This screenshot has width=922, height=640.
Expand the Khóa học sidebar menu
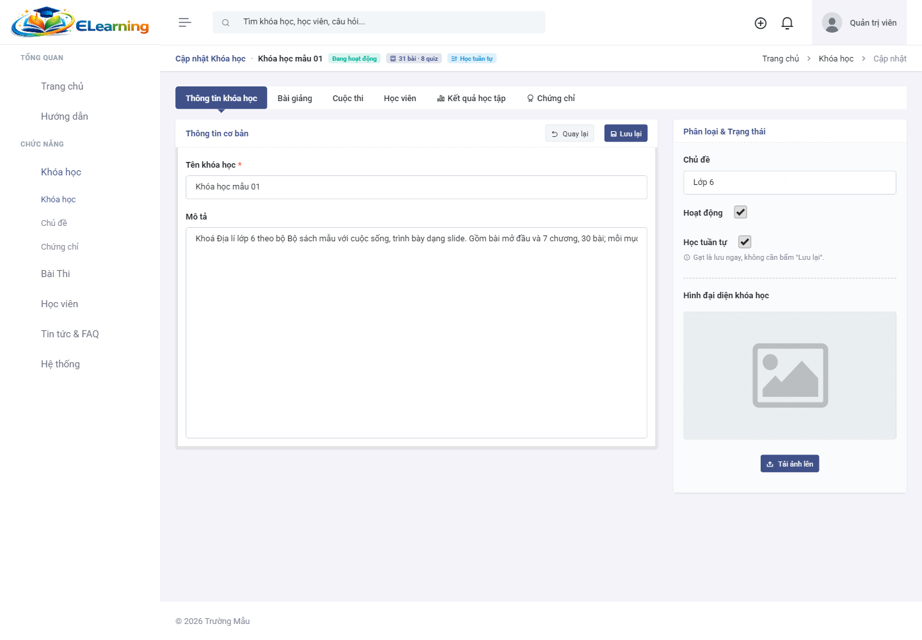(x=61, y=172)
